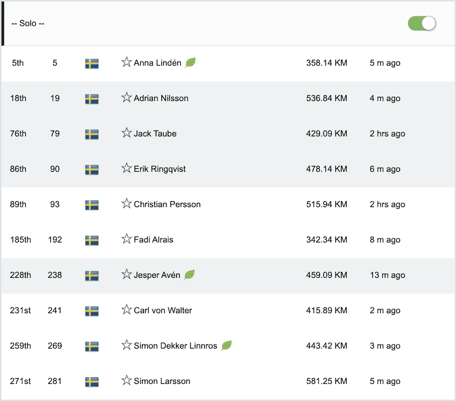The width and height of the screenshot is (456, 401).
Task: Star Christian Persson's entry
Action: click(x=127, y=204)
